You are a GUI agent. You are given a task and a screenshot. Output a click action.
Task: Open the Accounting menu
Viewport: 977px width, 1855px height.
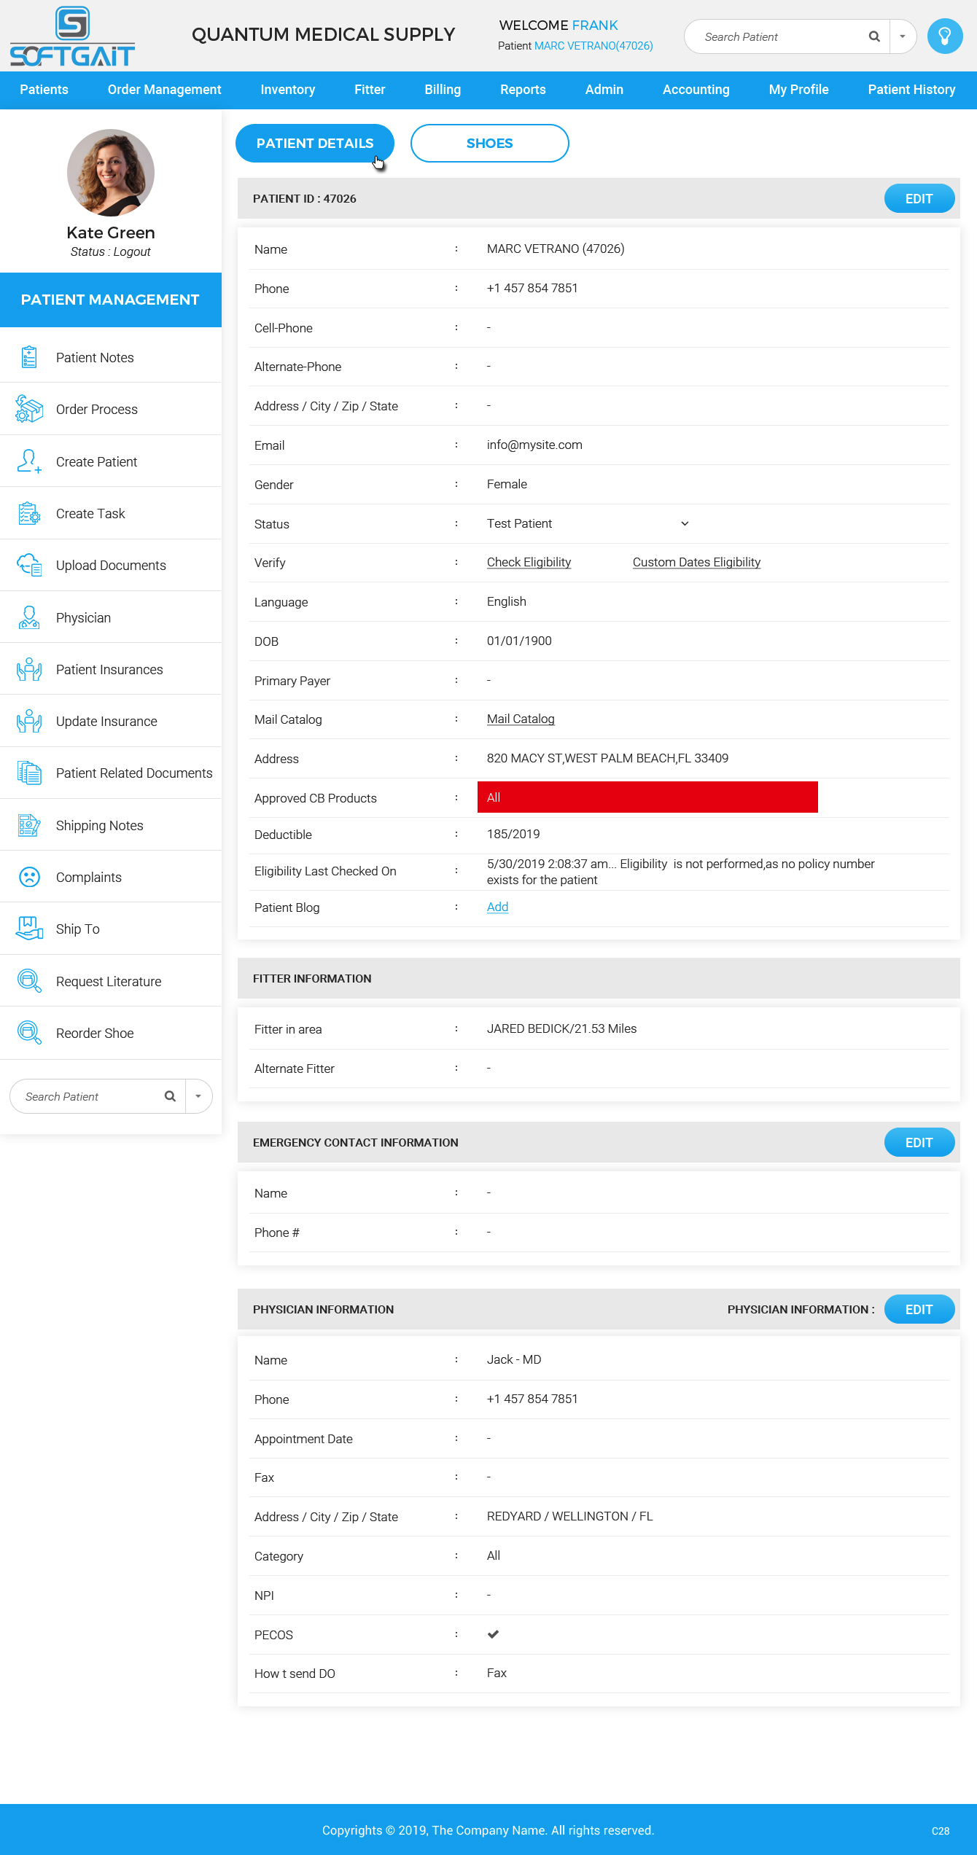696,90
